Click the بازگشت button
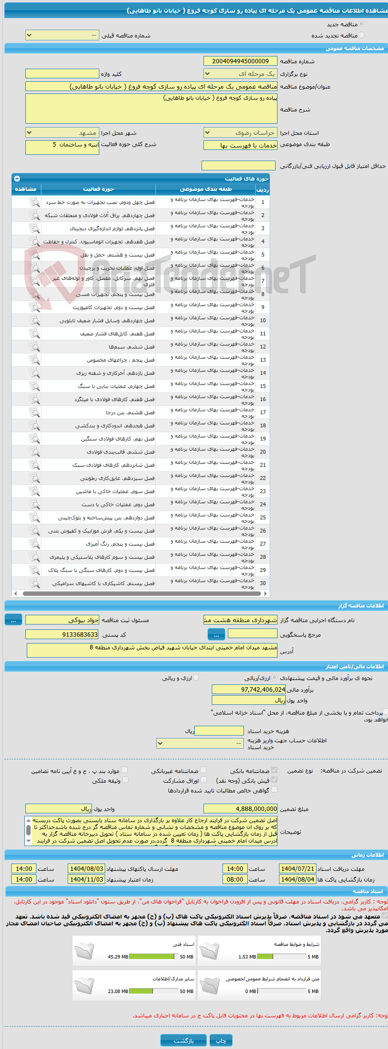 point(184,1041)
